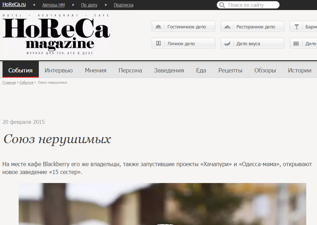Image resolution: width=317 pixels, height=225 pixels.
Task: Open the HoReCa magazine logo
Action: 56,34
